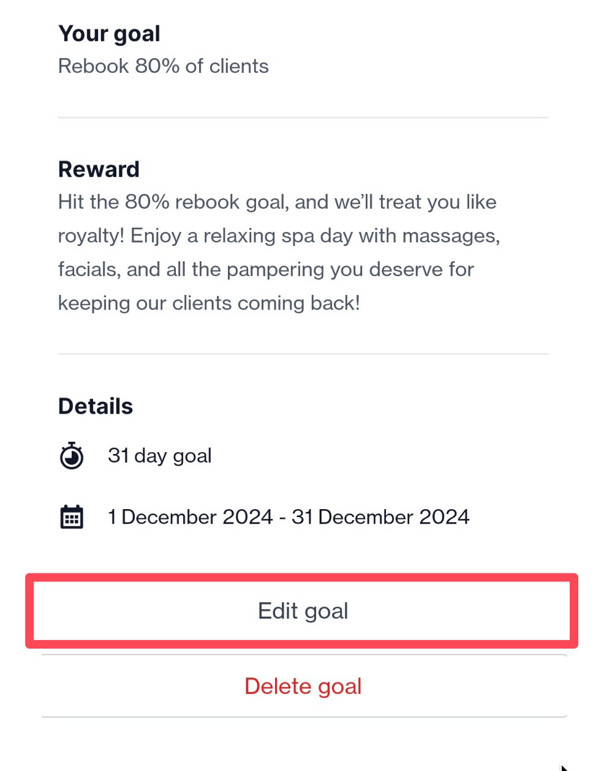Click the Details section heading

tap(96, 406)
